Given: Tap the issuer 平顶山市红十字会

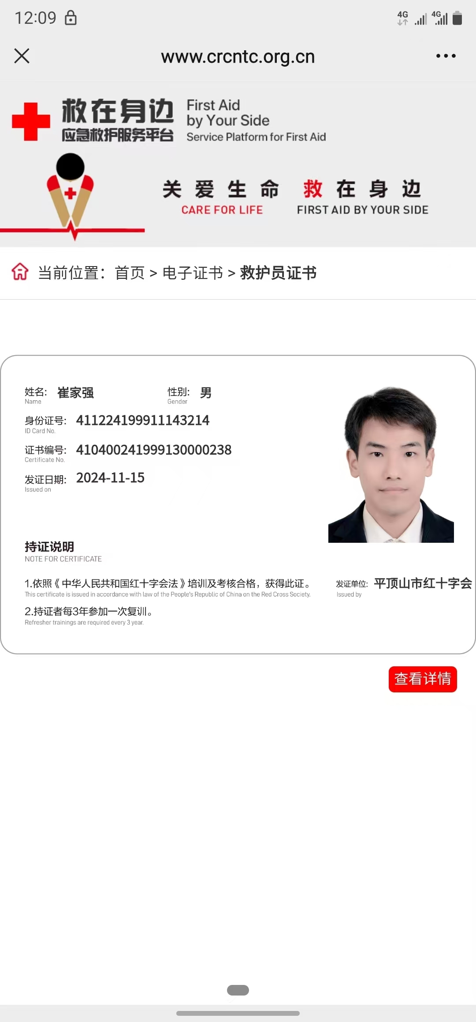Looking at the screenshot, I should point(423,583).
